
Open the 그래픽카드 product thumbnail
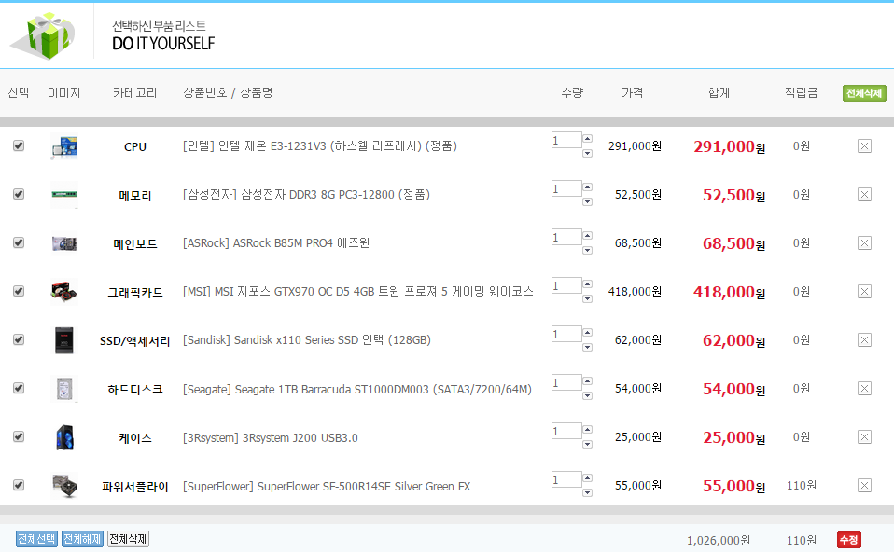point(63,292)
